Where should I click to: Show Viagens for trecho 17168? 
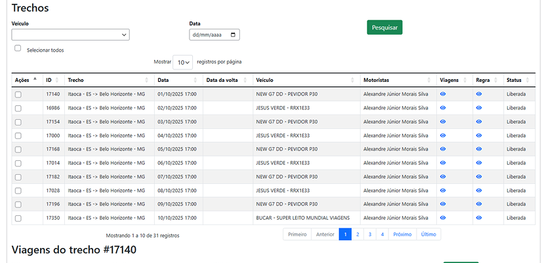click(x=443, y=149)
